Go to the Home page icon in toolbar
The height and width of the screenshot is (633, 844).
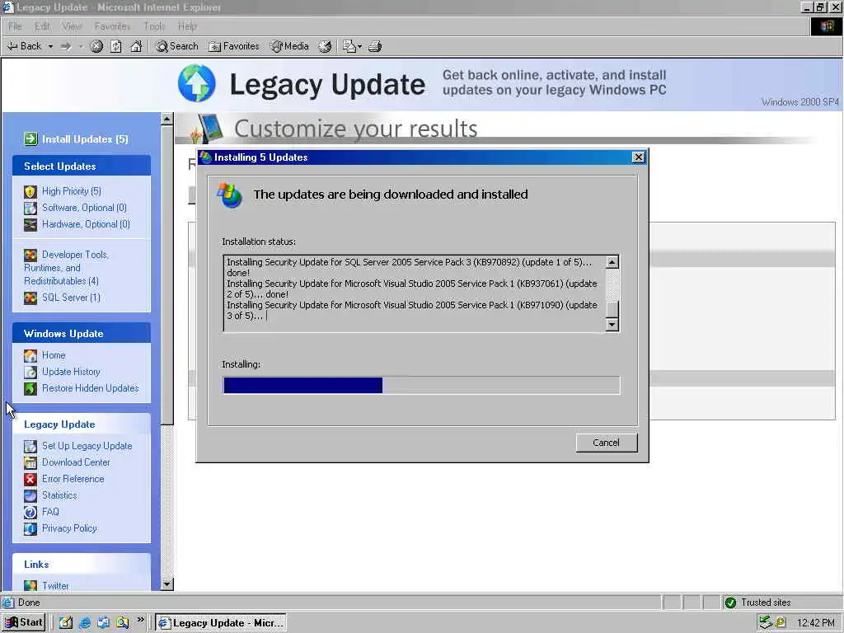tap(136, 47)
